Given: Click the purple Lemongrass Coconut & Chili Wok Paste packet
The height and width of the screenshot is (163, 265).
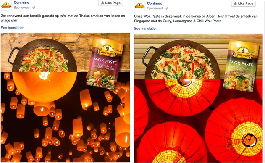Looking at the screenshot, I should tap(105, 63).
